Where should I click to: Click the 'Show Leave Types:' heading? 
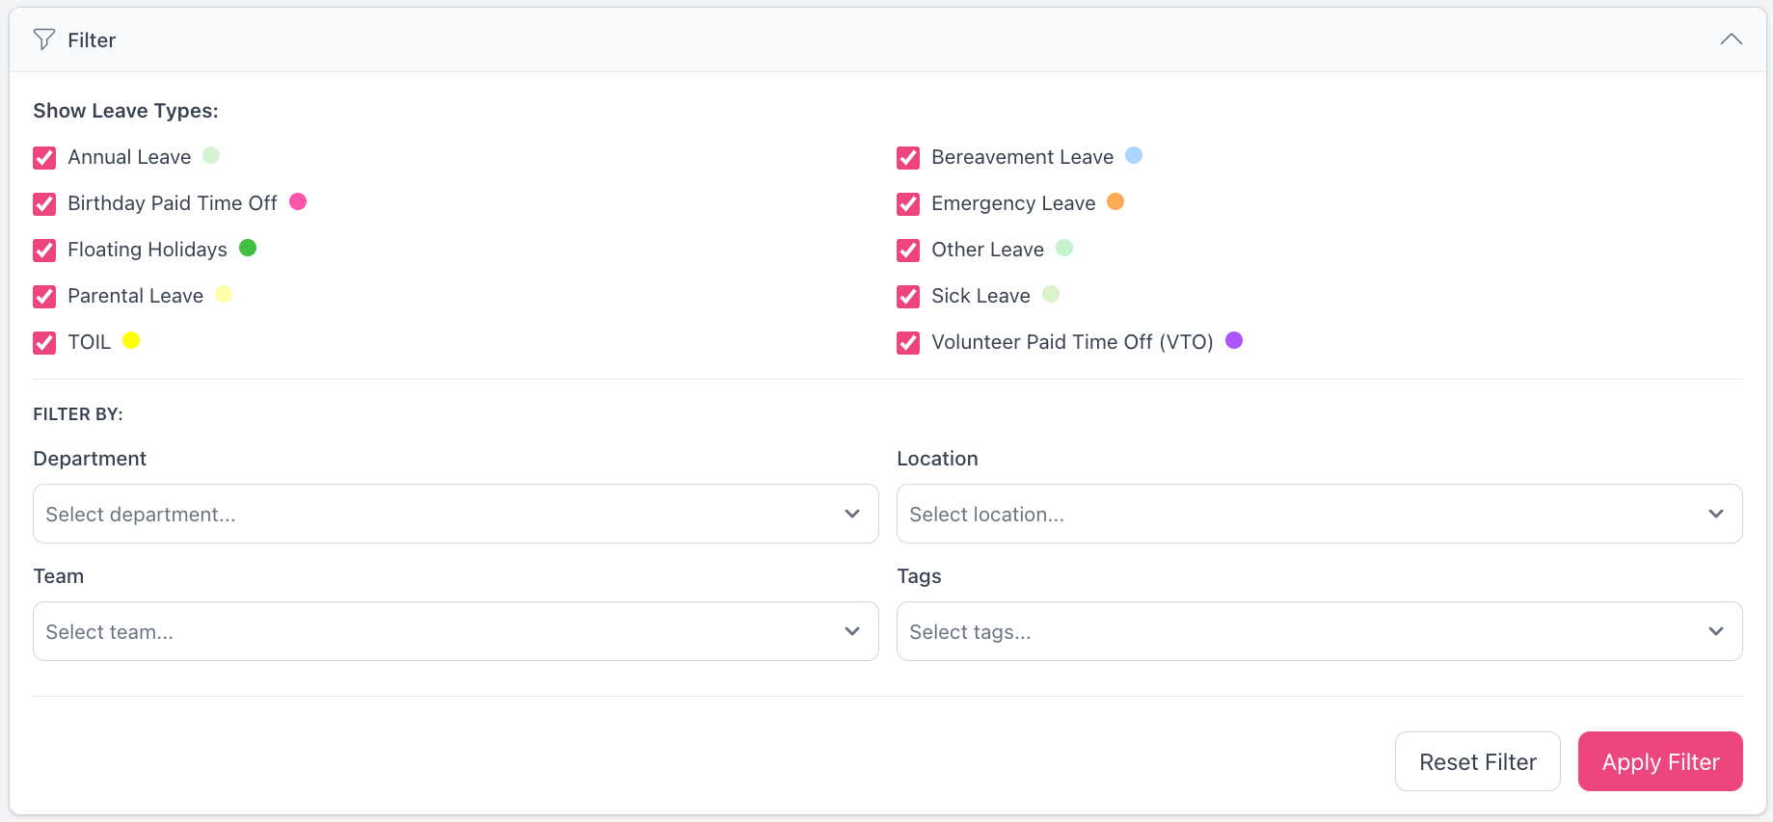tap(125, 111)
